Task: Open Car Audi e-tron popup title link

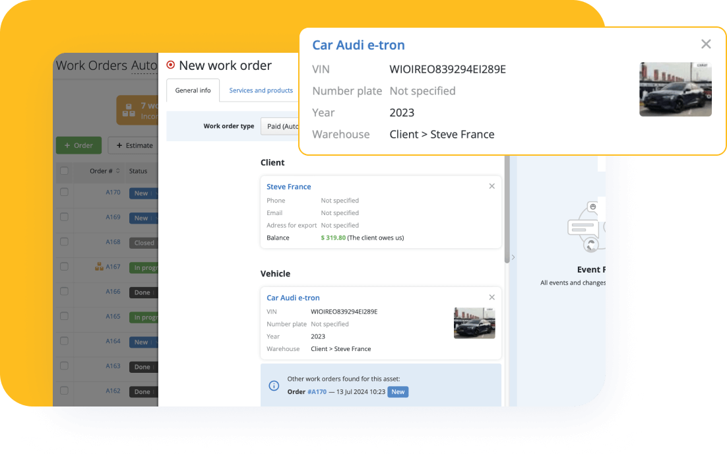Action: coord(358,45)
